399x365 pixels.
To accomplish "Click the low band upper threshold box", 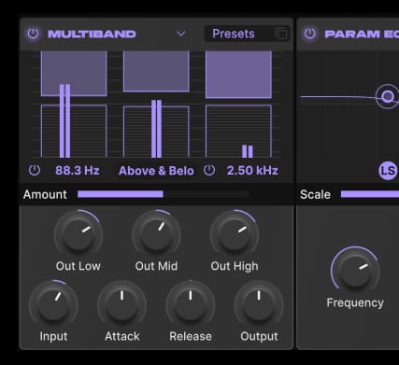I will tap(74, 74).
